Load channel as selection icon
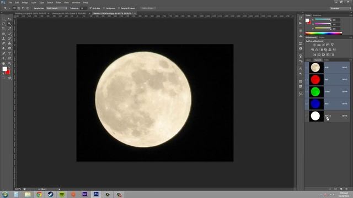Screen dimensions: 353x198 330,189
